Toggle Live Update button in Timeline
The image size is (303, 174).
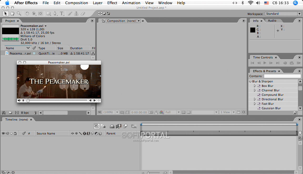click(x=97, y=126)
